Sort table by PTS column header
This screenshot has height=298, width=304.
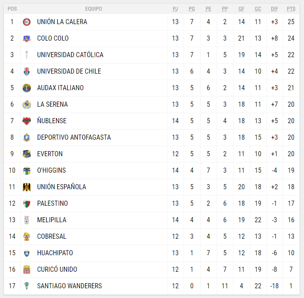(x=291, y=9)
